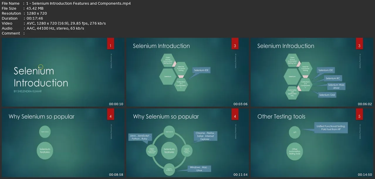Click the timestamp 00:14:50

pos(365,175)
